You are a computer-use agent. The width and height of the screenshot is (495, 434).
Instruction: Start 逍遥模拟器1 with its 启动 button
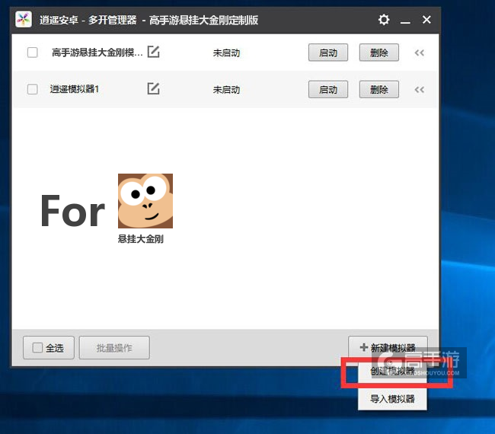[x=328, y=89]
